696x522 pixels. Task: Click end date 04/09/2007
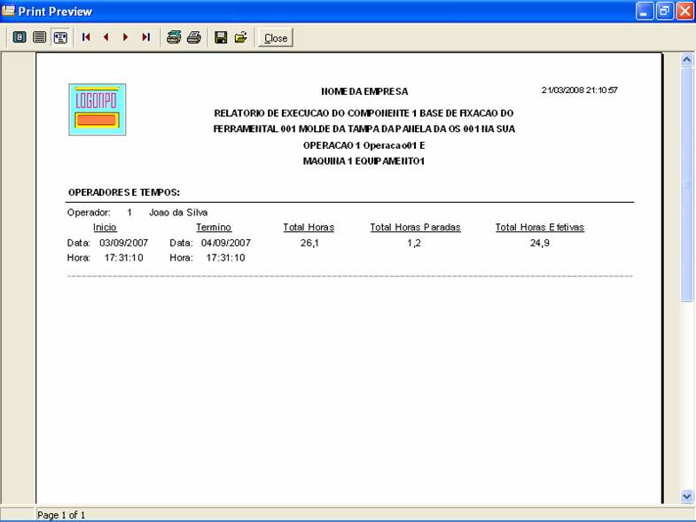[226, 243]
